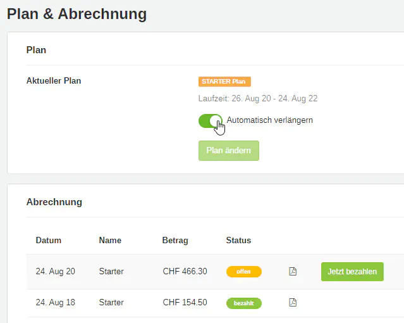Select the yellow "offen" status badge
Image resolution: width=404 pixels, height=323 pixels.
[243, 272]
